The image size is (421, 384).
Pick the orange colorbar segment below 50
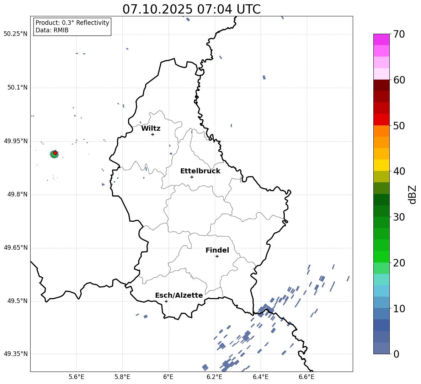point(381,131)
